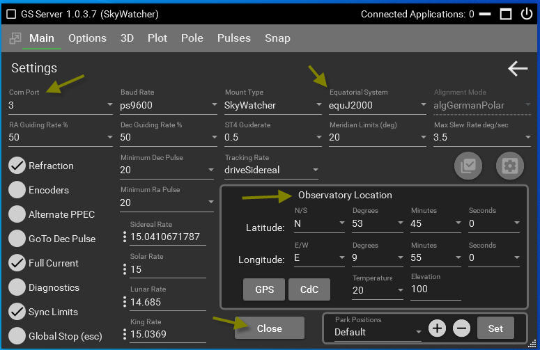Click the three-dot menu beside Sidereal Rate
Screen dimensions: 540x350
click(125, 237)
